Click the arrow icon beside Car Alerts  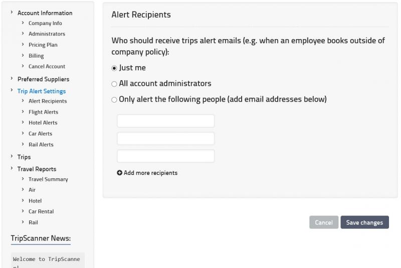point(23,133)
